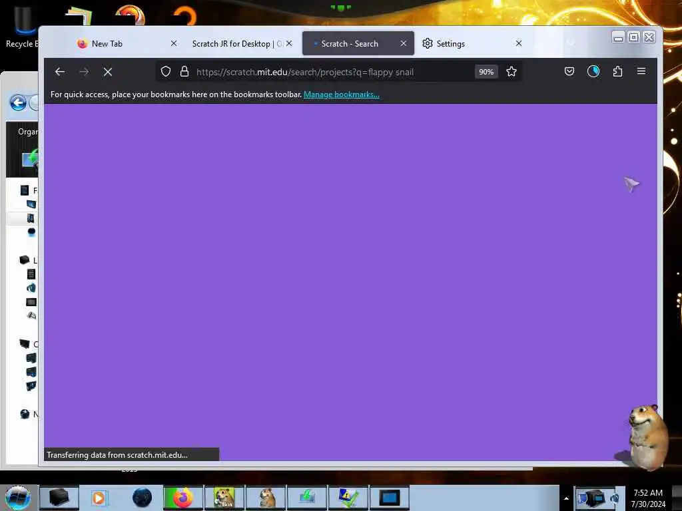Switch to the Settings tab
The image size is (682, 511).
point(472,43)
